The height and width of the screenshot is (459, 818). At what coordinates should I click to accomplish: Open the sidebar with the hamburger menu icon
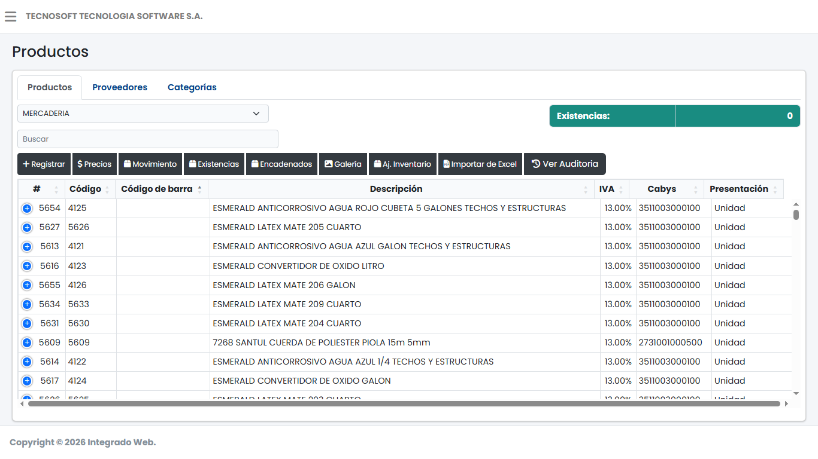[10, 16]
